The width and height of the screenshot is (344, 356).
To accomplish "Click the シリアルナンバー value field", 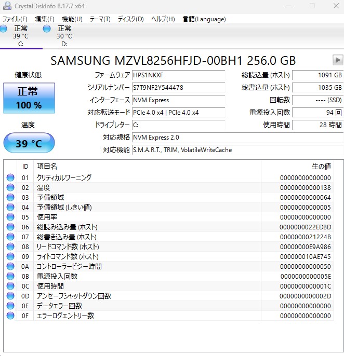I will [x=178, y=88].
